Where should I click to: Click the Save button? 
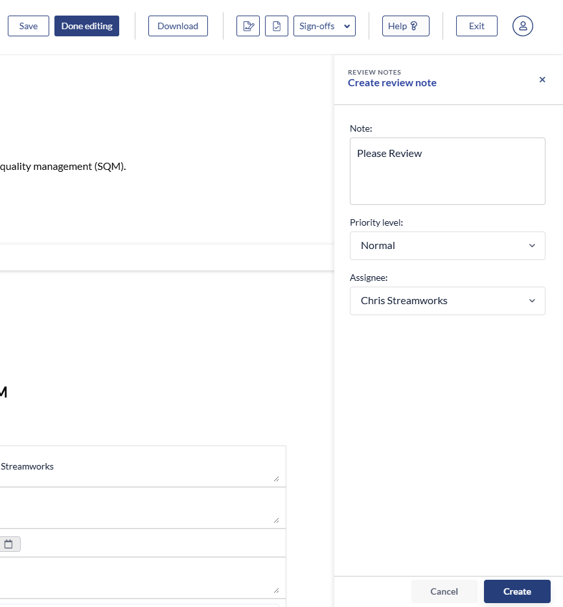(x=29, y=26)
